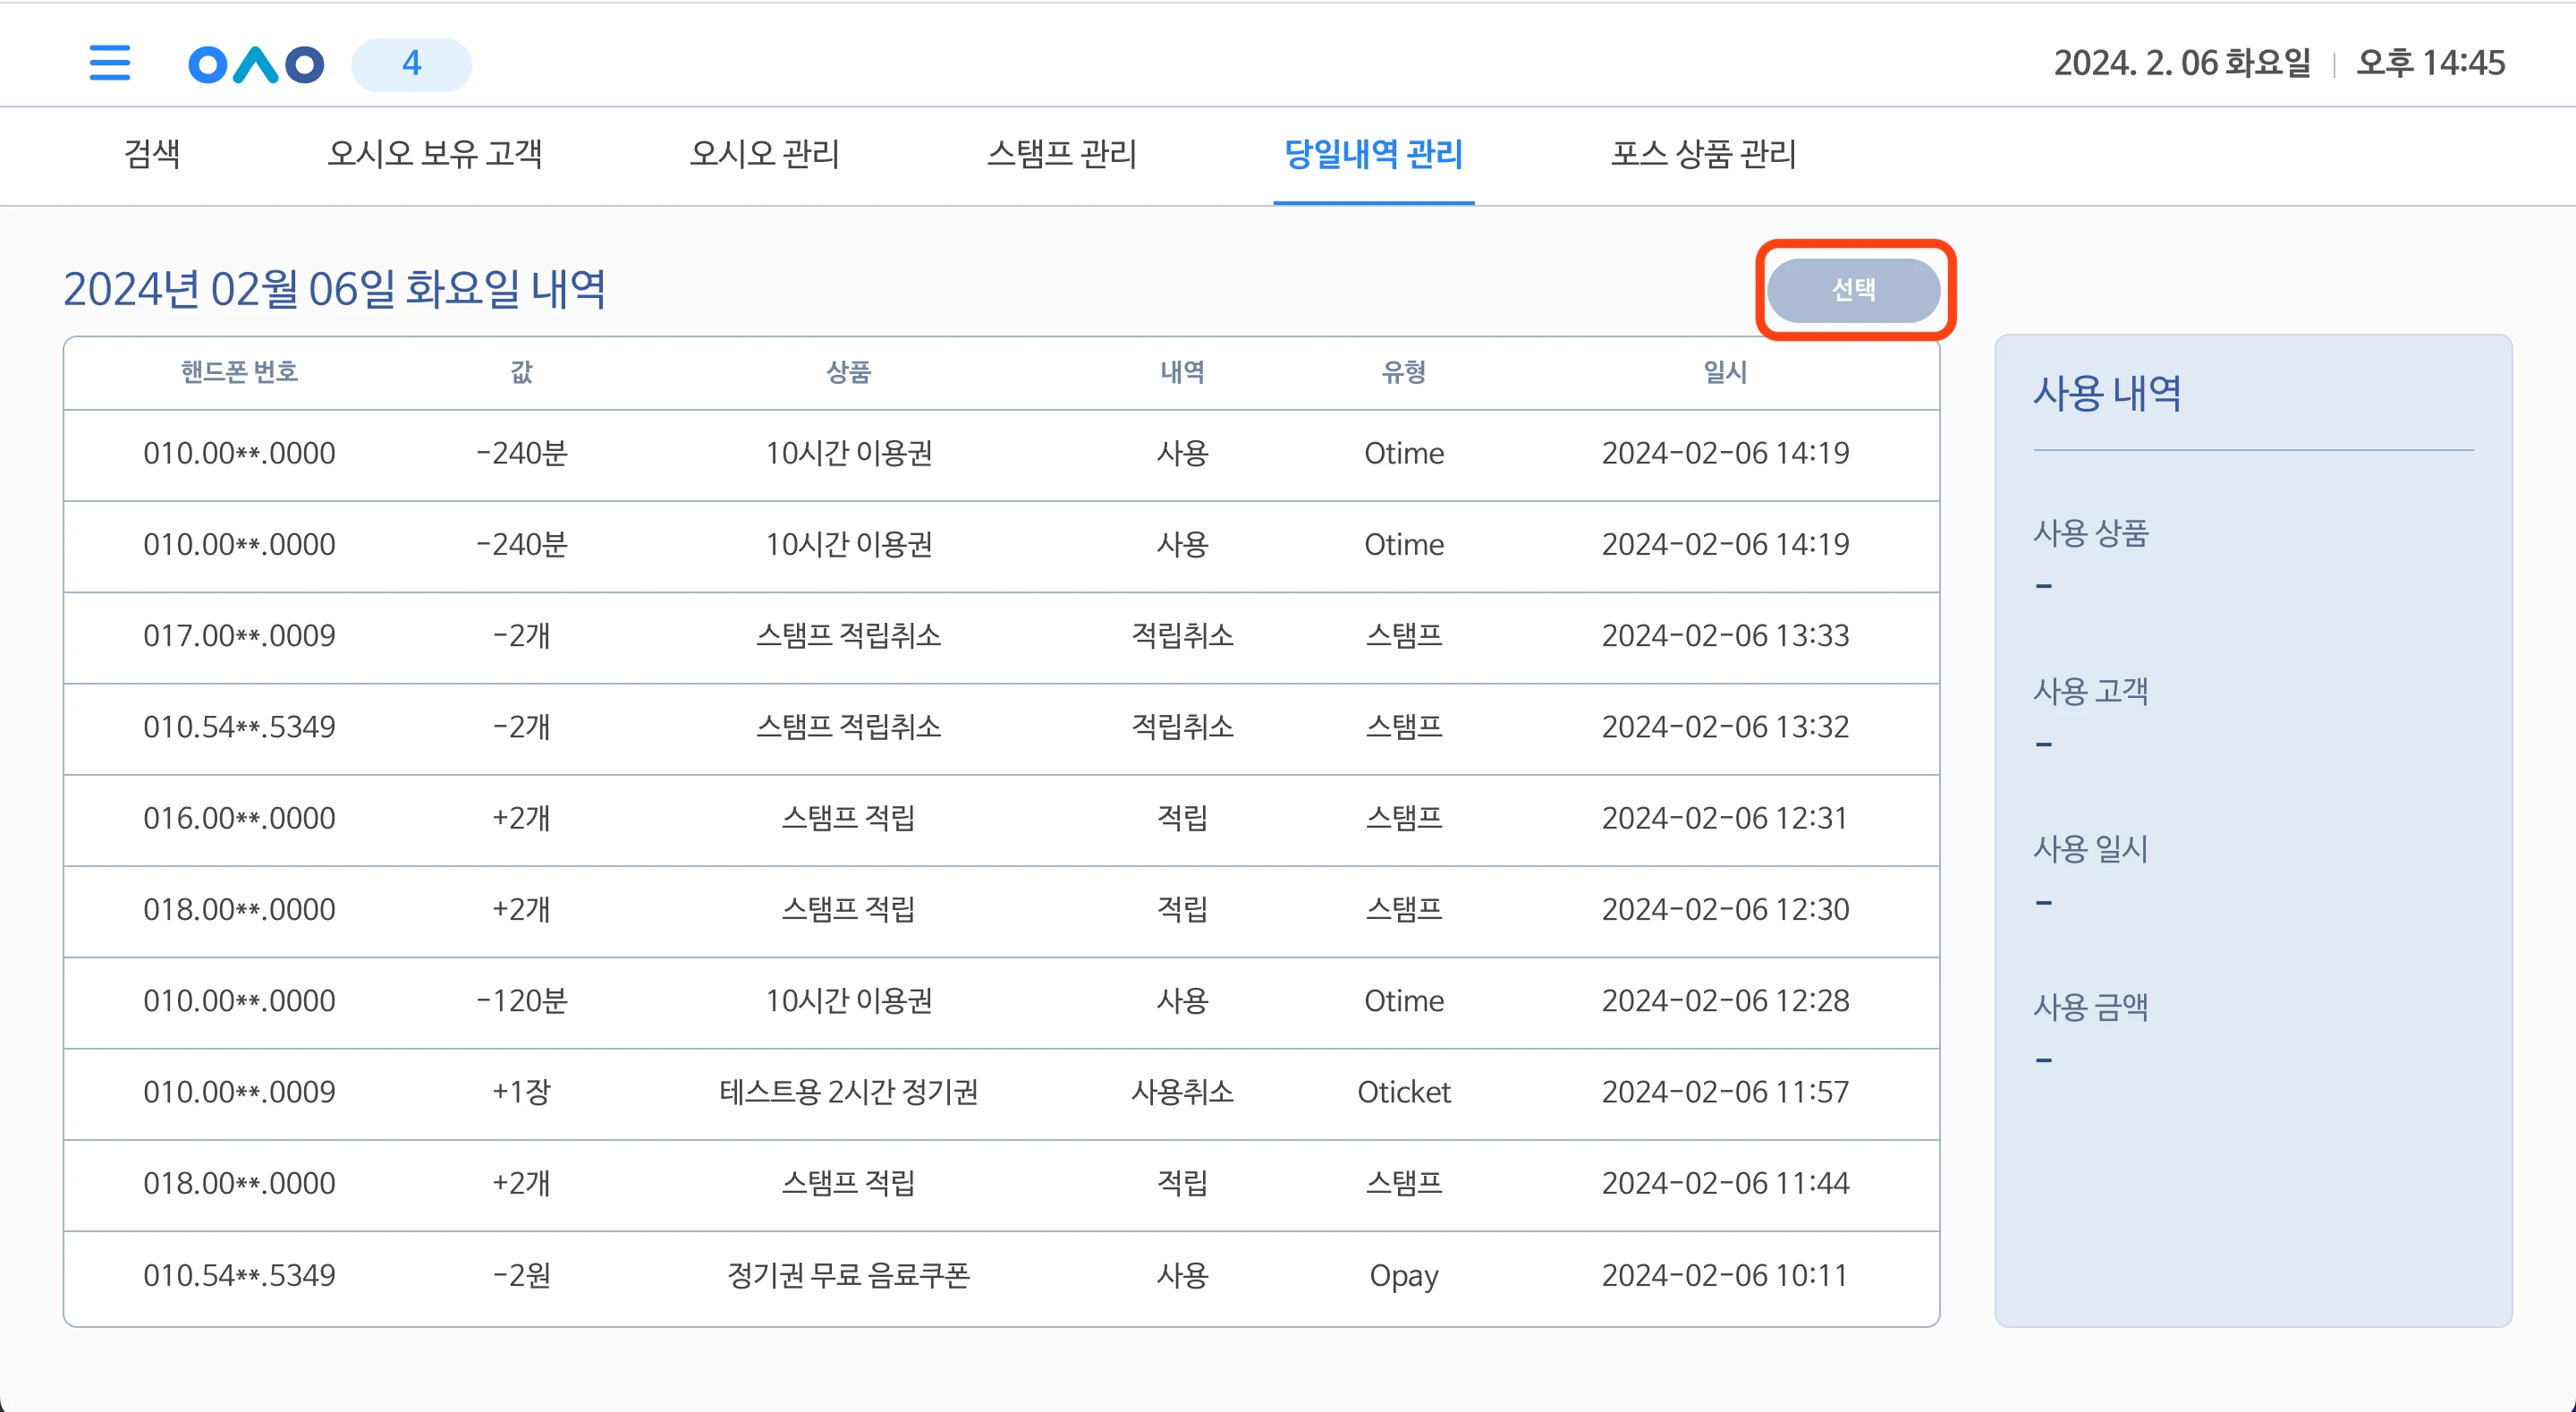Viewport: 2576px width, 1412px height.
Task: Click the header date 2024. 2. 06 화요일
Action: click(2182, 64)
